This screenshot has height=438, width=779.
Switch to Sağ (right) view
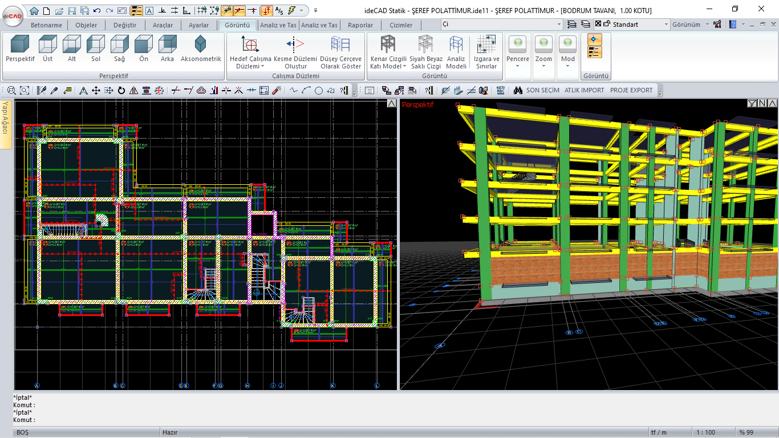click(x=120, y=49)
